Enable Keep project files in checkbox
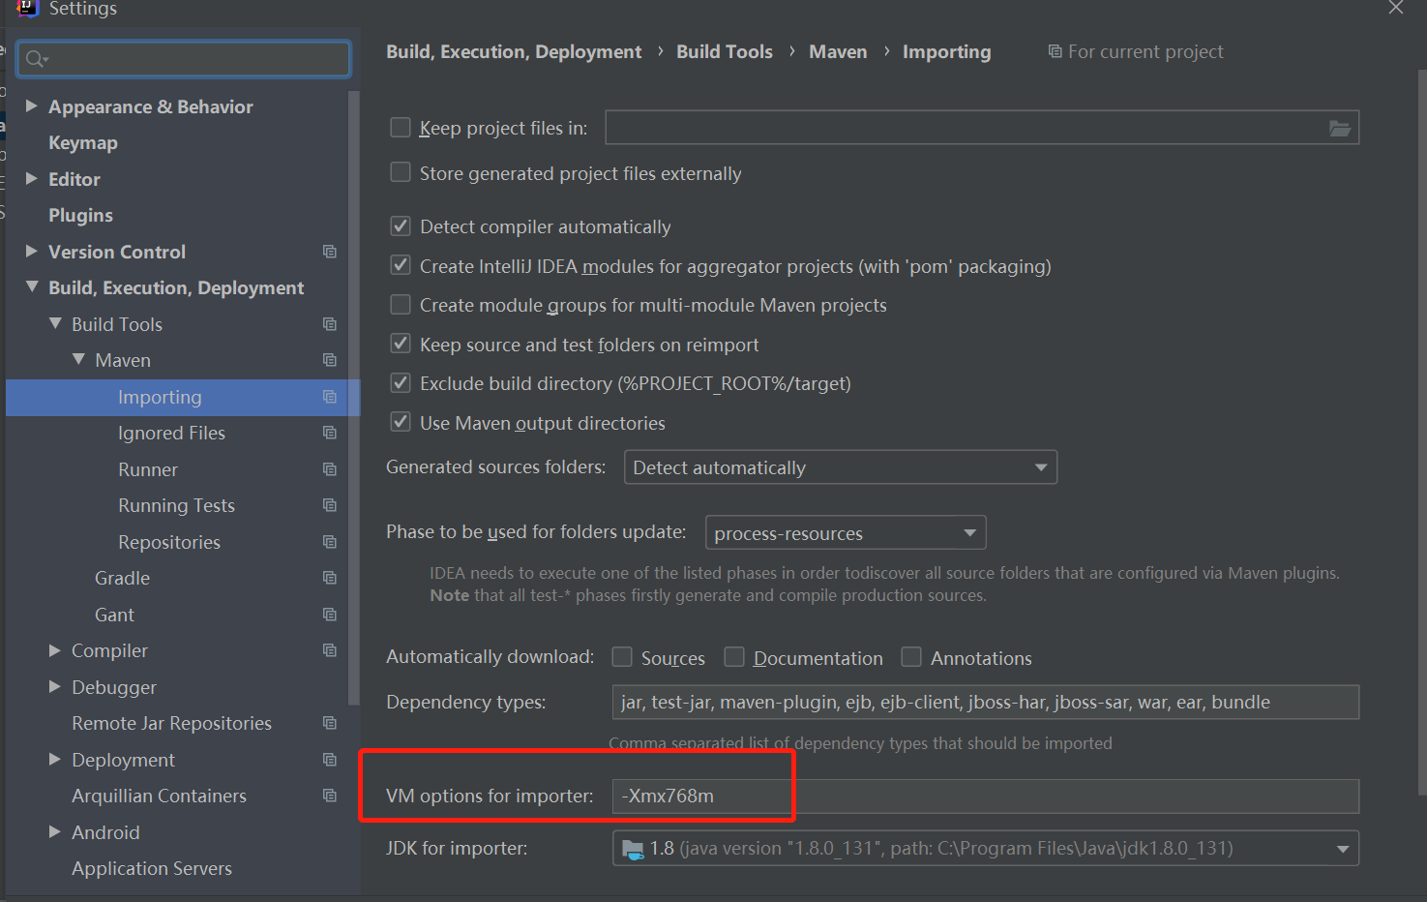This screenshot has height=902, width=1427. coord(401,128)
